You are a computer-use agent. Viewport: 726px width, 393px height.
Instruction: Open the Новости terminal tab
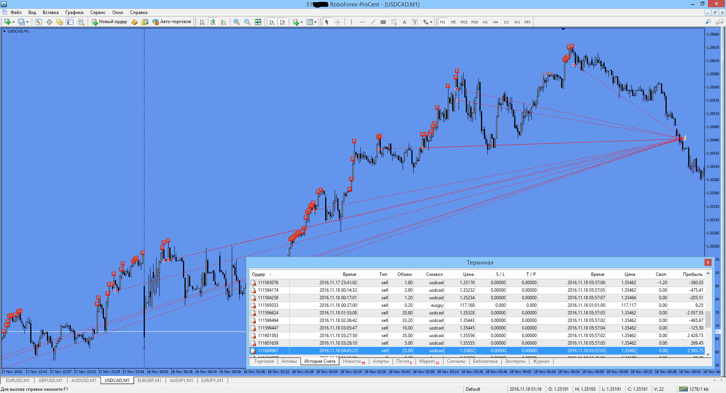click(x=354, y=361)
